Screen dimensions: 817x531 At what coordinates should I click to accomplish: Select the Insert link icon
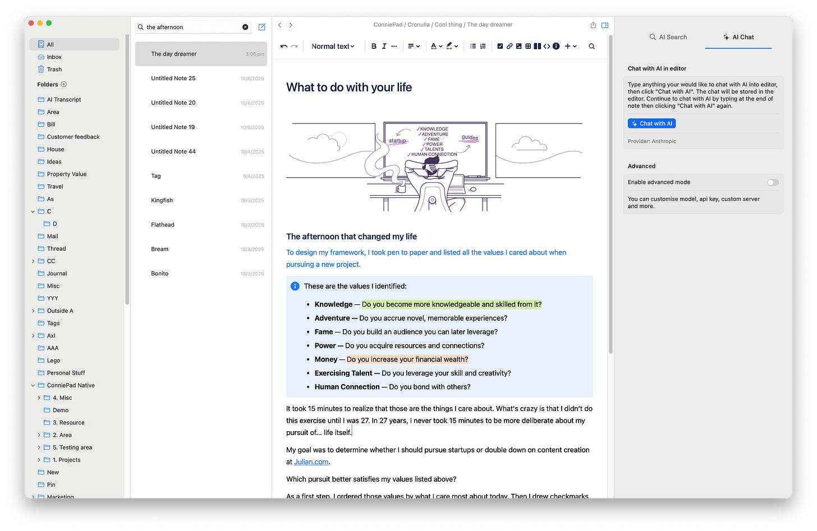(509, 46)
